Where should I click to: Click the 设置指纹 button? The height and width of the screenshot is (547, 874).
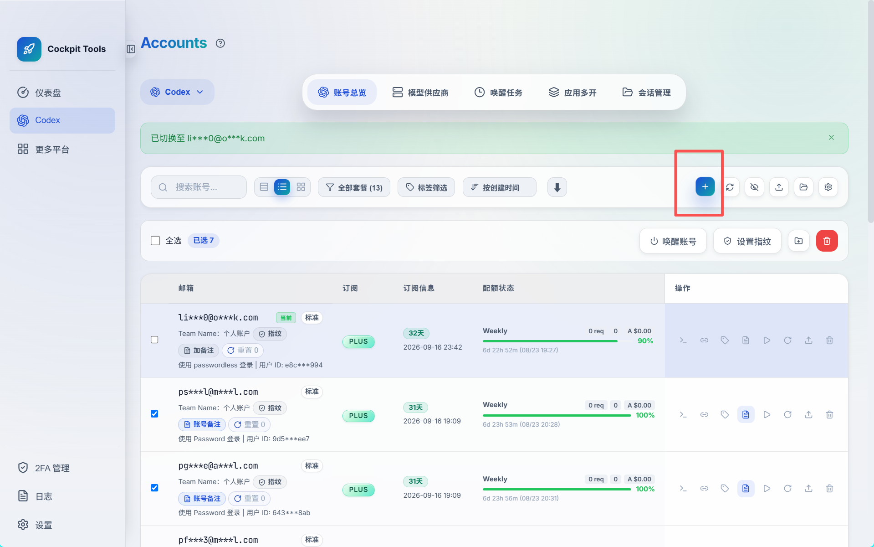point(747,241)
